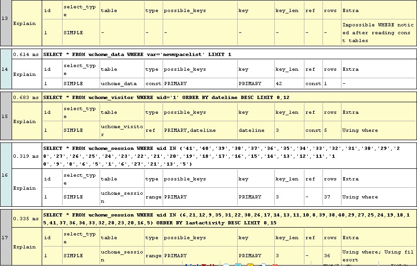Click the 'range' type cell in query 16
This screenshot has height=266, width=417.
153,197
